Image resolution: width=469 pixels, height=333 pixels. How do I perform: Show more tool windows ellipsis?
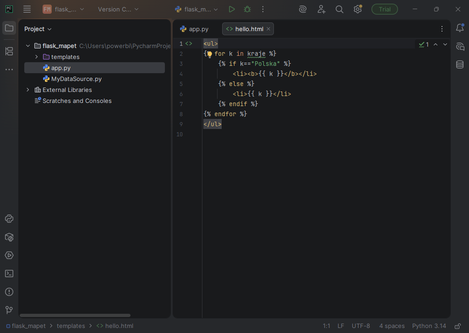pos(9,69)
